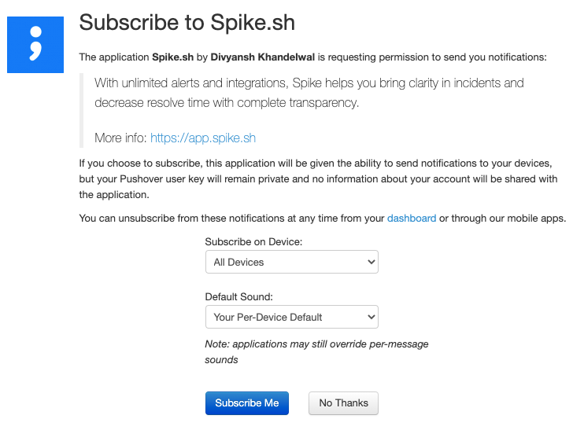Decline with the No Thanks button

tap(343, 403)
